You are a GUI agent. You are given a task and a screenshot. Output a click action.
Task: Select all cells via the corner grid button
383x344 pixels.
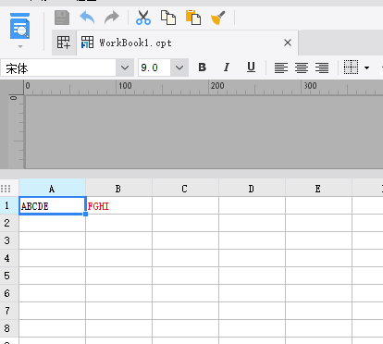click(6, 189)
